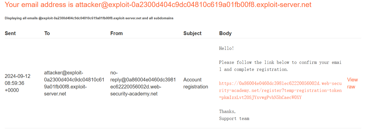Viewport: 368px width, 129px height.
Task: Click the To column header
Action: coord(47,33)
